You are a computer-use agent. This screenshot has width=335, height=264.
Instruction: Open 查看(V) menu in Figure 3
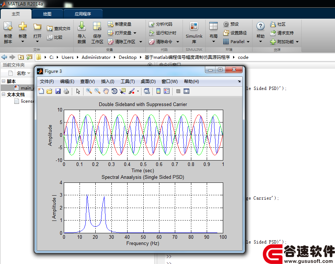[x=87, y=82]
